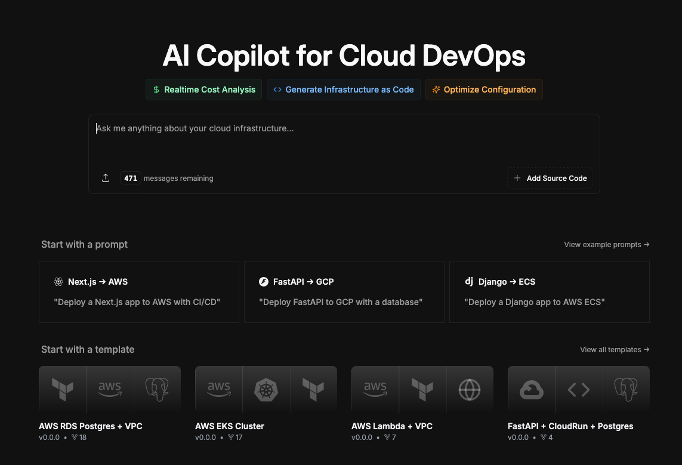682x465 pixels.
Task: Open the AWS EKS Cluster template title
Action: 230,426
